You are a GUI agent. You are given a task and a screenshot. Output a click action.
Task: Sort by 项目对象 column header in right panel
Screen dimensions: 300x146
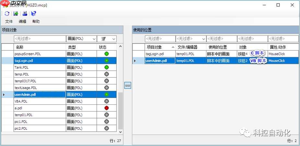[160, 47]
